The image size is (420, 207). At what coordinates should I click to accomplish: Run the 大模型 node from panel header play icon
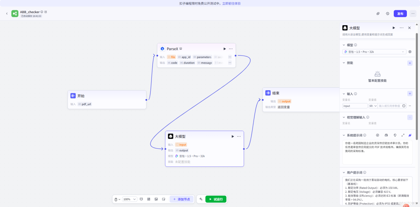[x=394, y=28]
